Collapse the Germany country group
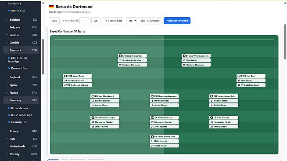The height and width of the screenshot is (161, 287). [21, 100]
